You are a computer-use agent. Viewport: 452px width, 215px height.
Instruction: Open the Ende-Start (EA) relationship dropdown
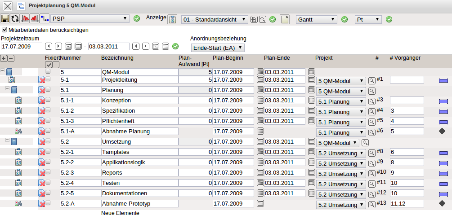coord(218,48)
